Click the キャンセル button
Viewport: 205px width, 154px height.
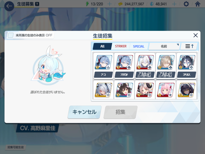point(85,112)
